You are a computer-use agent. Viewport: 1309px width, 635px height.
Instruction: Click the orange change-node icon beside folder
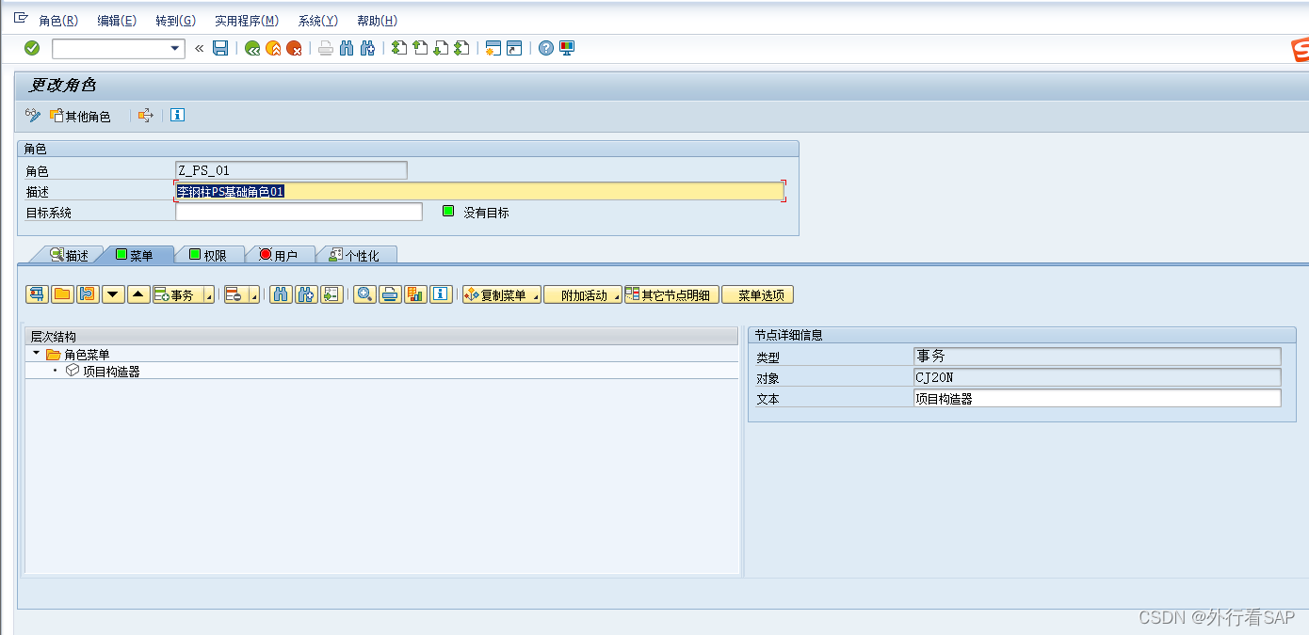87,294
